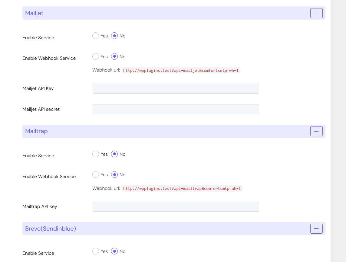Click the Mailjet API secret label

click(41, 109)
